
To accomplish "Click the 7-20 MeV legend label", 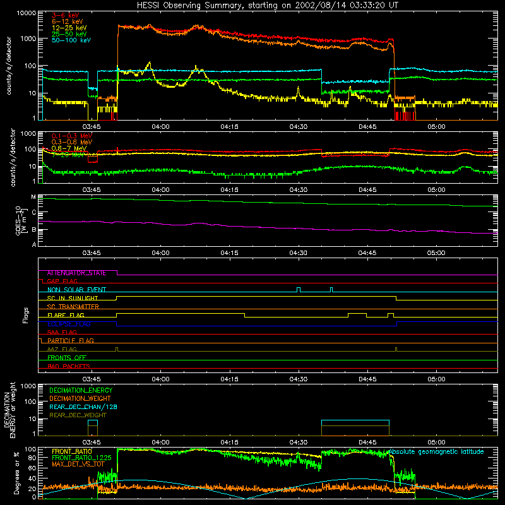I will point(68,155).
